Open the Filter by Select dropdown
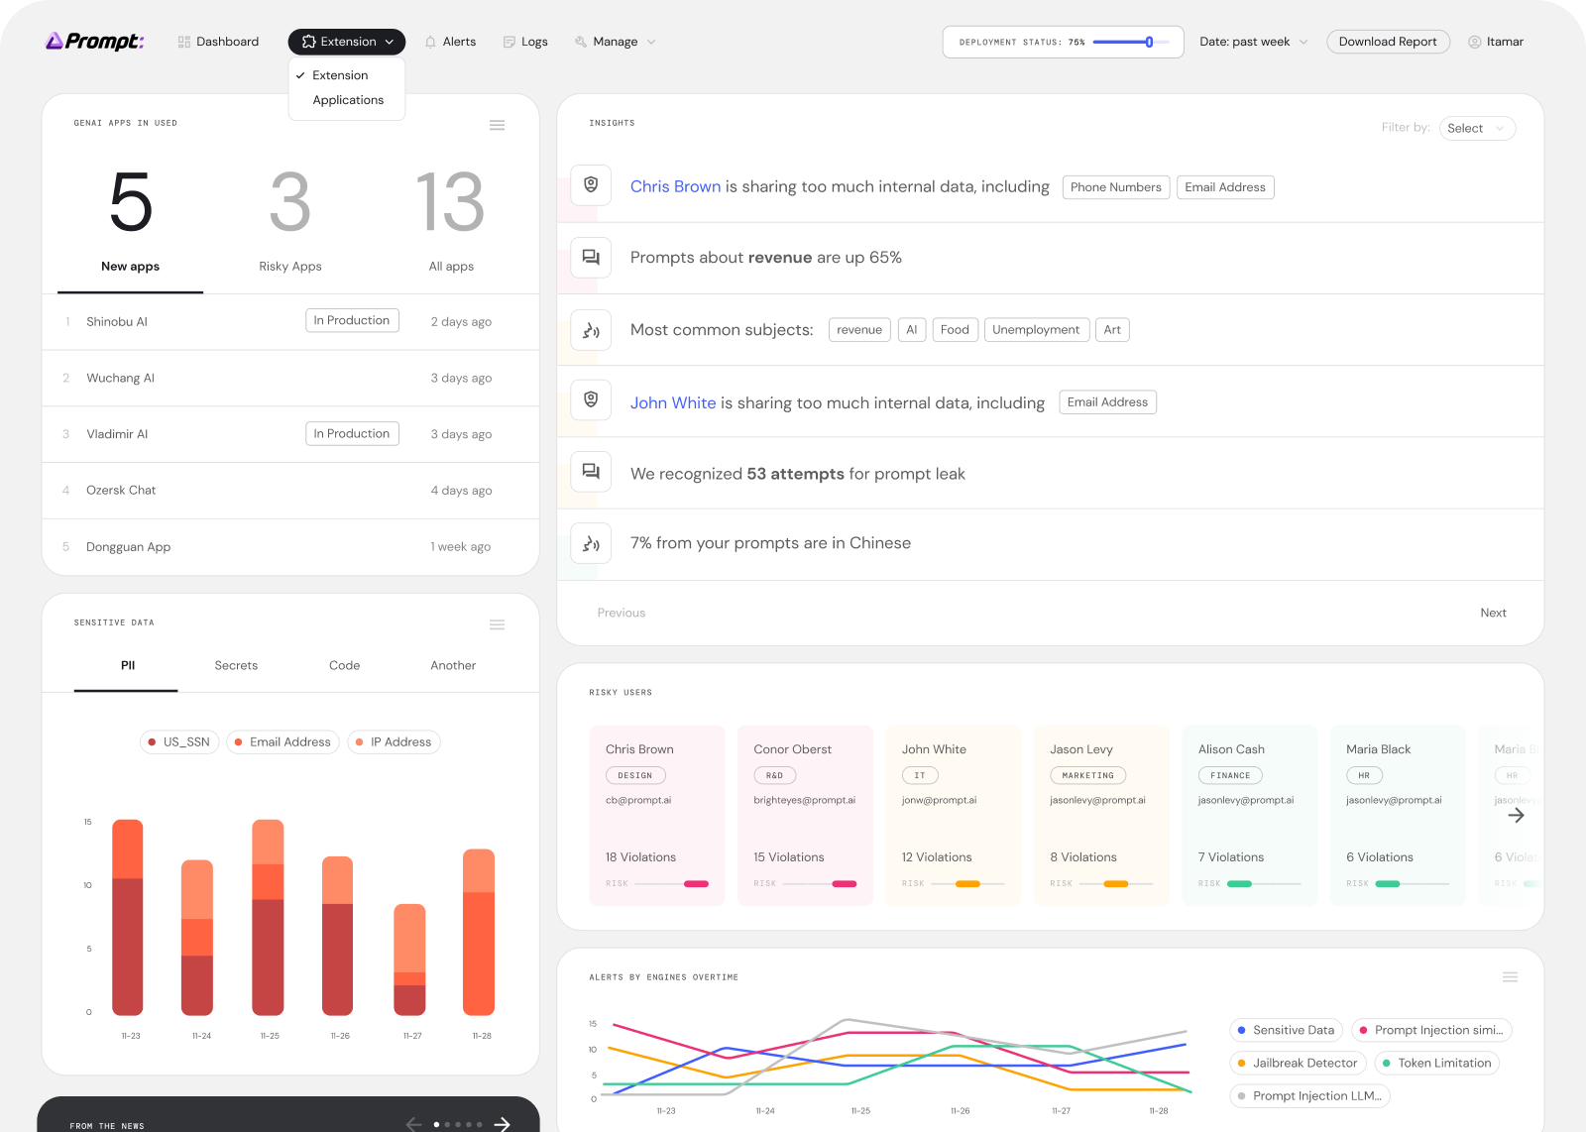This screenshot has width=1586, height=1132. coord(1477,128)
